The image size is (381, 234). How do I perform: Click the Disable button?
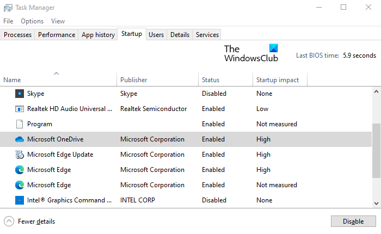[x=353, y=221]
